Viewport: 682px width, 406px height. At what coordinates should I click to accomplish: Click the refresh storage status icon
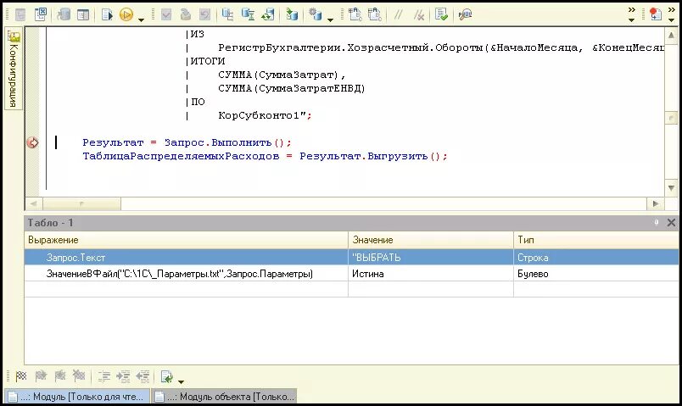coord(268,14)
